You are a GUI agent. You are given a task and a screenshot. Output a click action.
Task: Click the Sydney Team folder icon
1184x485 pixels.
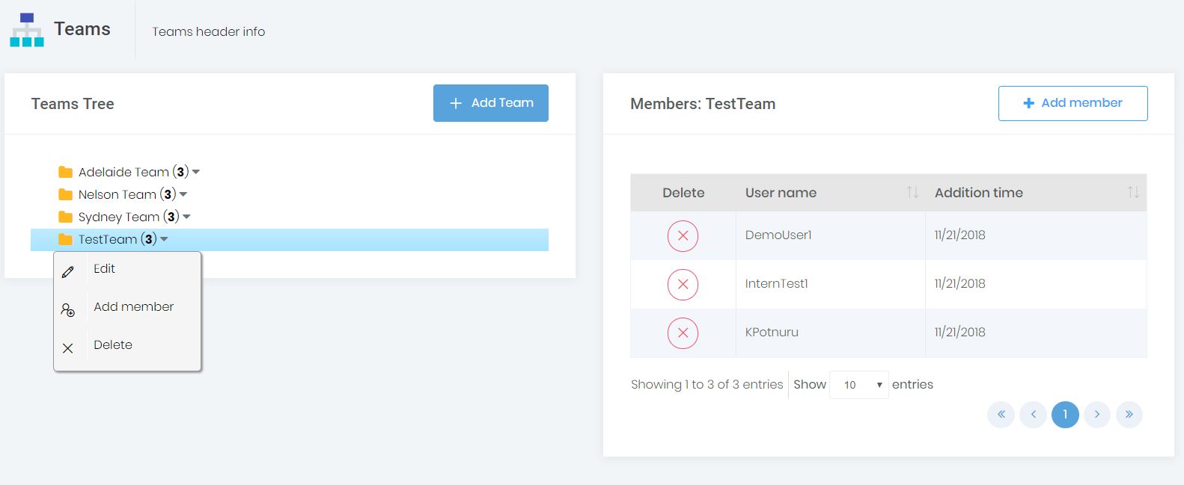[x=66, y=217]
